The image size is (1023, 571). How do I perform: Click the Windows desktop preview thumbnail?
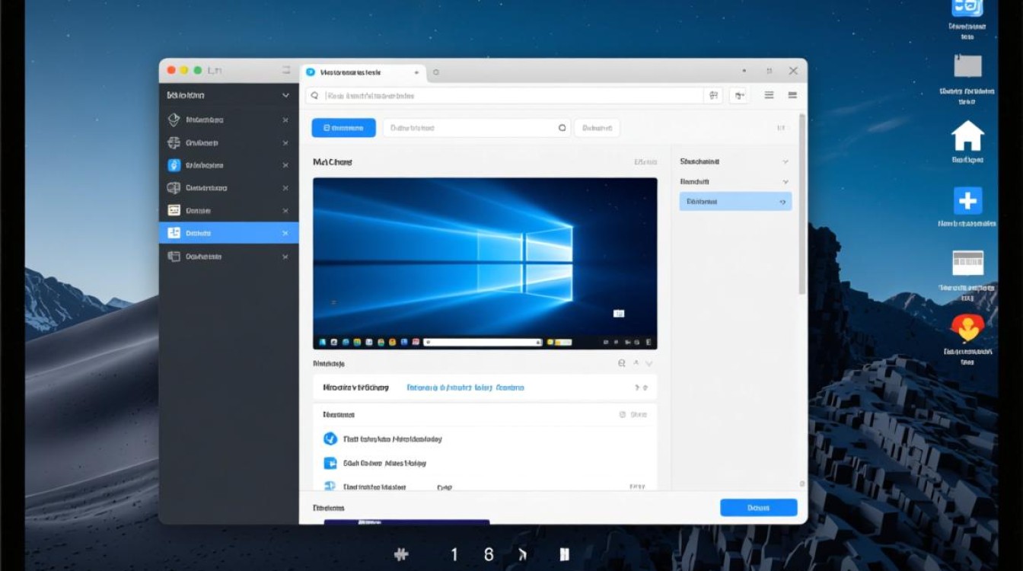pos(485,263)
